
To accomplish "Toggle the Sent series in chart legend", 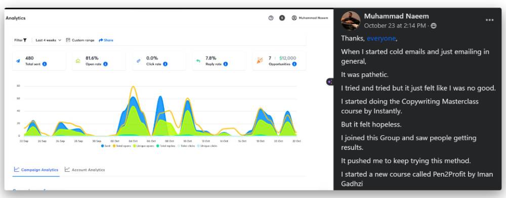I will pyautogui.click(x=106, y=146).
